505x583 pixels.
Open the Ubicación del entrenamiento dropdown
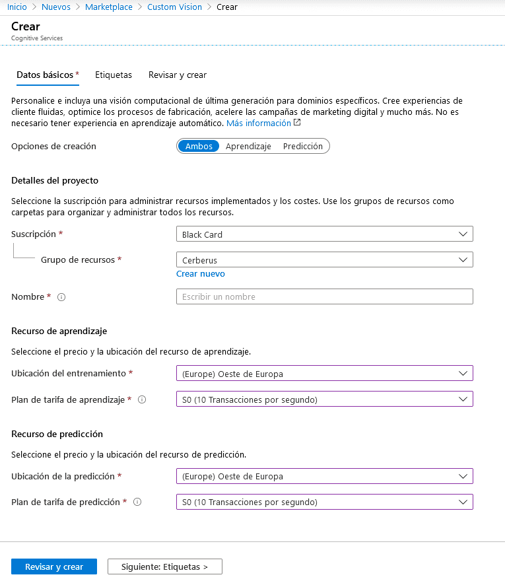325,373
